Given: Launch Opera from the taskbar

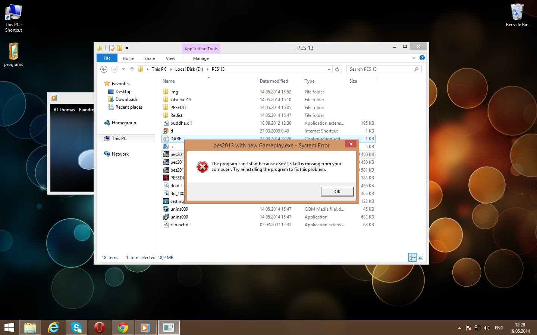Looking at the screenshot, I should click(100, 328).
